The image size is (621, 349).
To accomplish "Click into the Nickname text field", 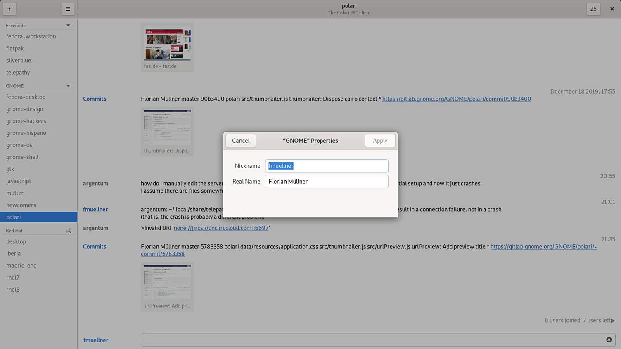I will (x=326, y=166).
